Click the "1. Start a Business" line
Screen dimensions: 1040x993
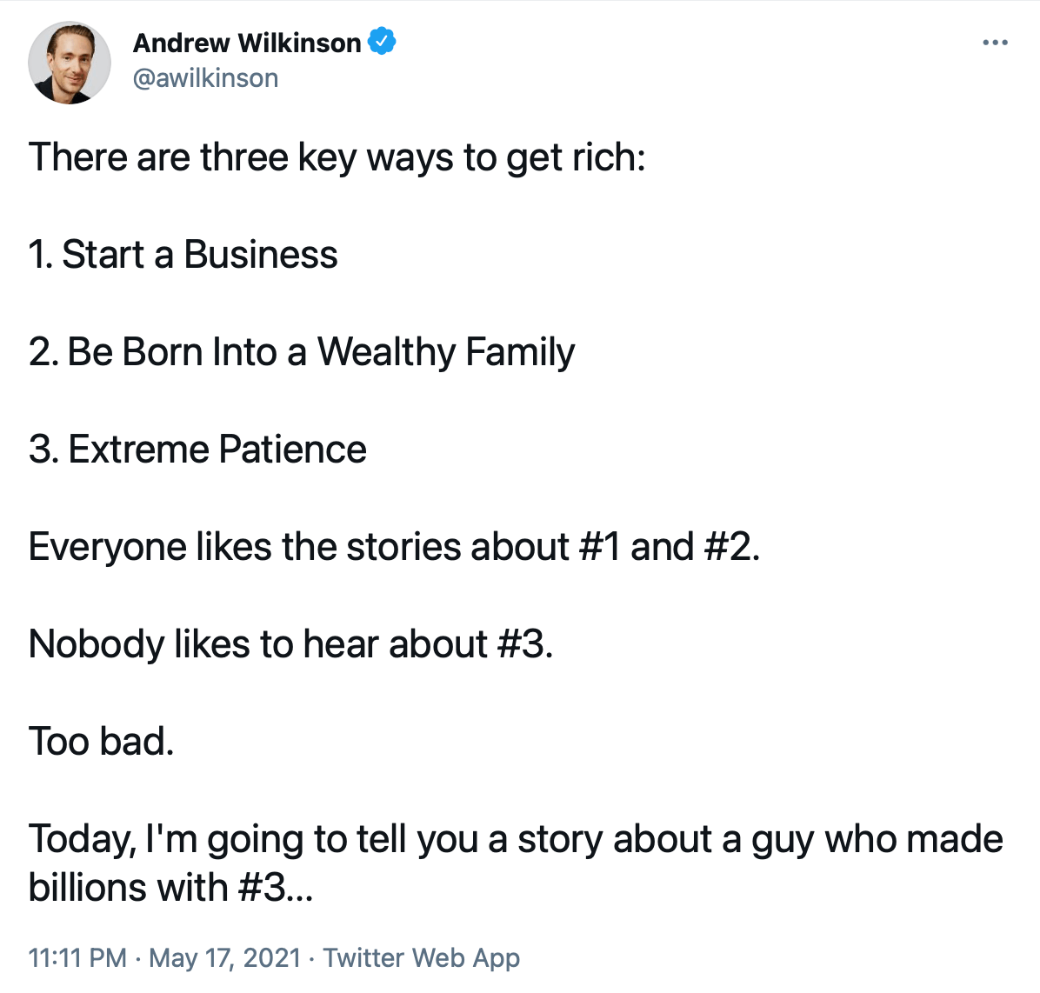(183, 255)
